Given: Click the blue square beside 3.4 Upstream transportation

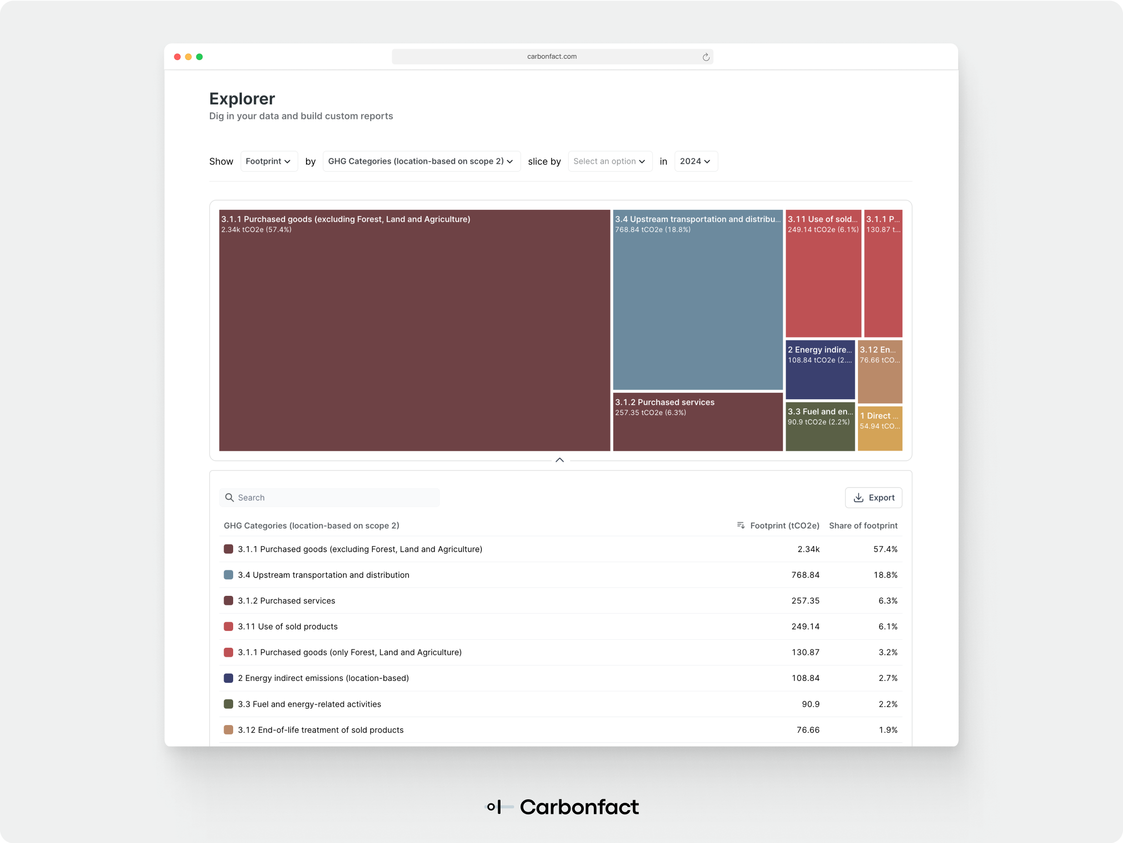Looking at the screenshot, I should point(228,575).
